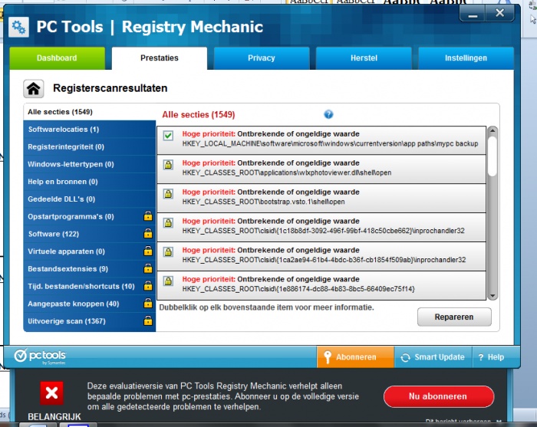Select Software (122) section
Image resolution: width=537 pixels, height=427 pixels.
[x=90, y=234]
